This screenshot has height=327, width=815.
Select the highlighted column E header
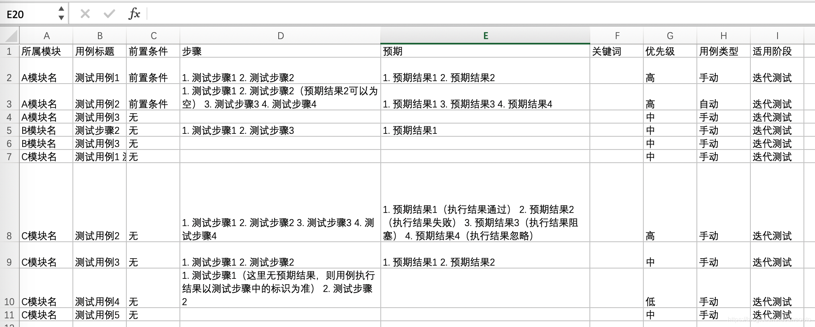[x=485, y=36]
